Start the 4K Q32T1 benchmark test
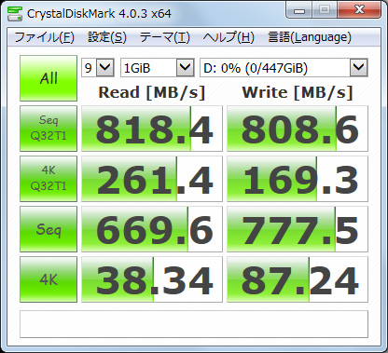 [48, 179]
